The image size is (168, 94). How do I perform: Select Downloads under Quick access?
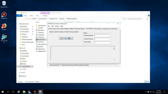(25, 29)
